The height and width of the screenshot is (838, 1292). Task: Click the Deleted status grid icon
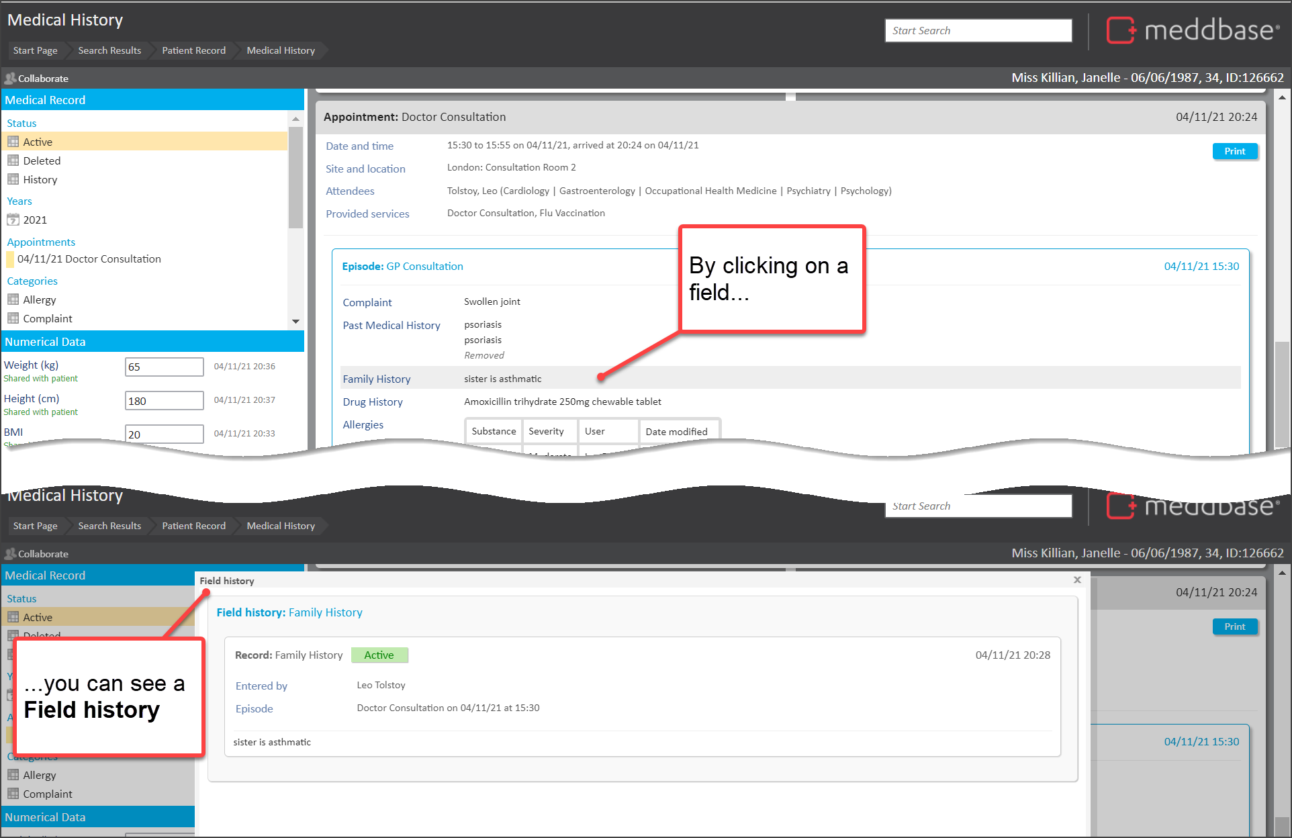(13, 160)
